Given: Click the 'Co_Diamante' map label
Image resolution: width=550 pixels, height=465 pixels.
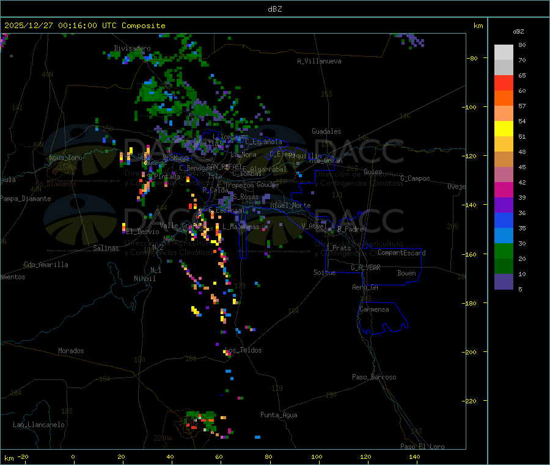Looking at the screenshot, I should pos(56,184).
